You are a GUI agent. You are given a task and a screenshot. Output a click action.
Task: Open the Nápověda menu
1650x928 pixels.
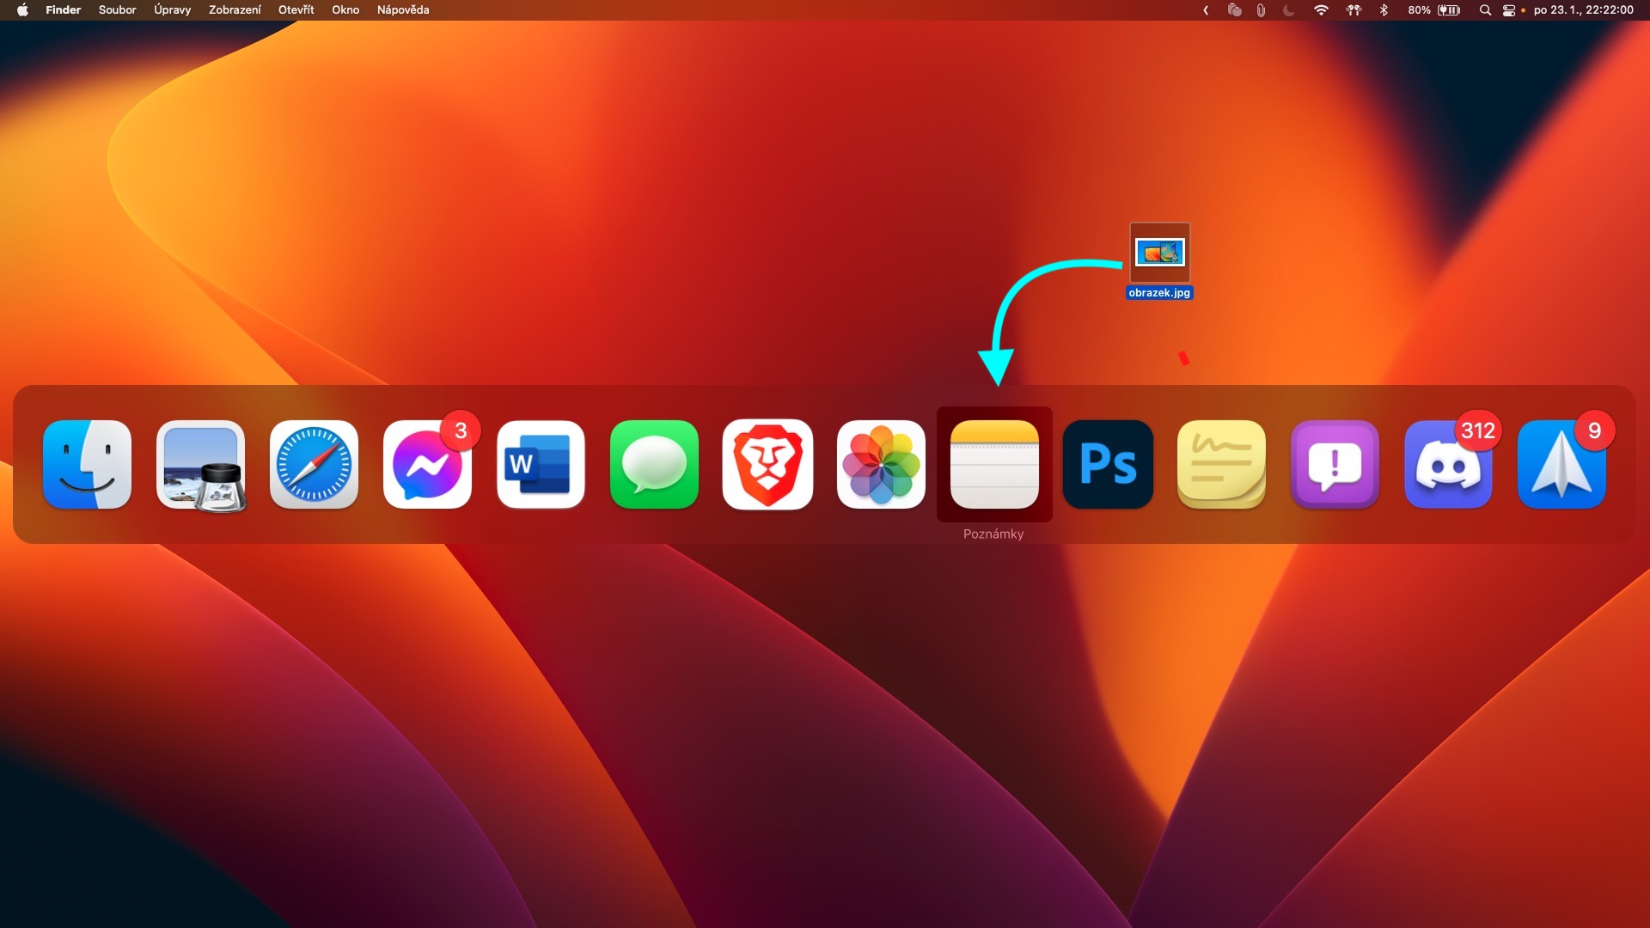pos(402,10)
